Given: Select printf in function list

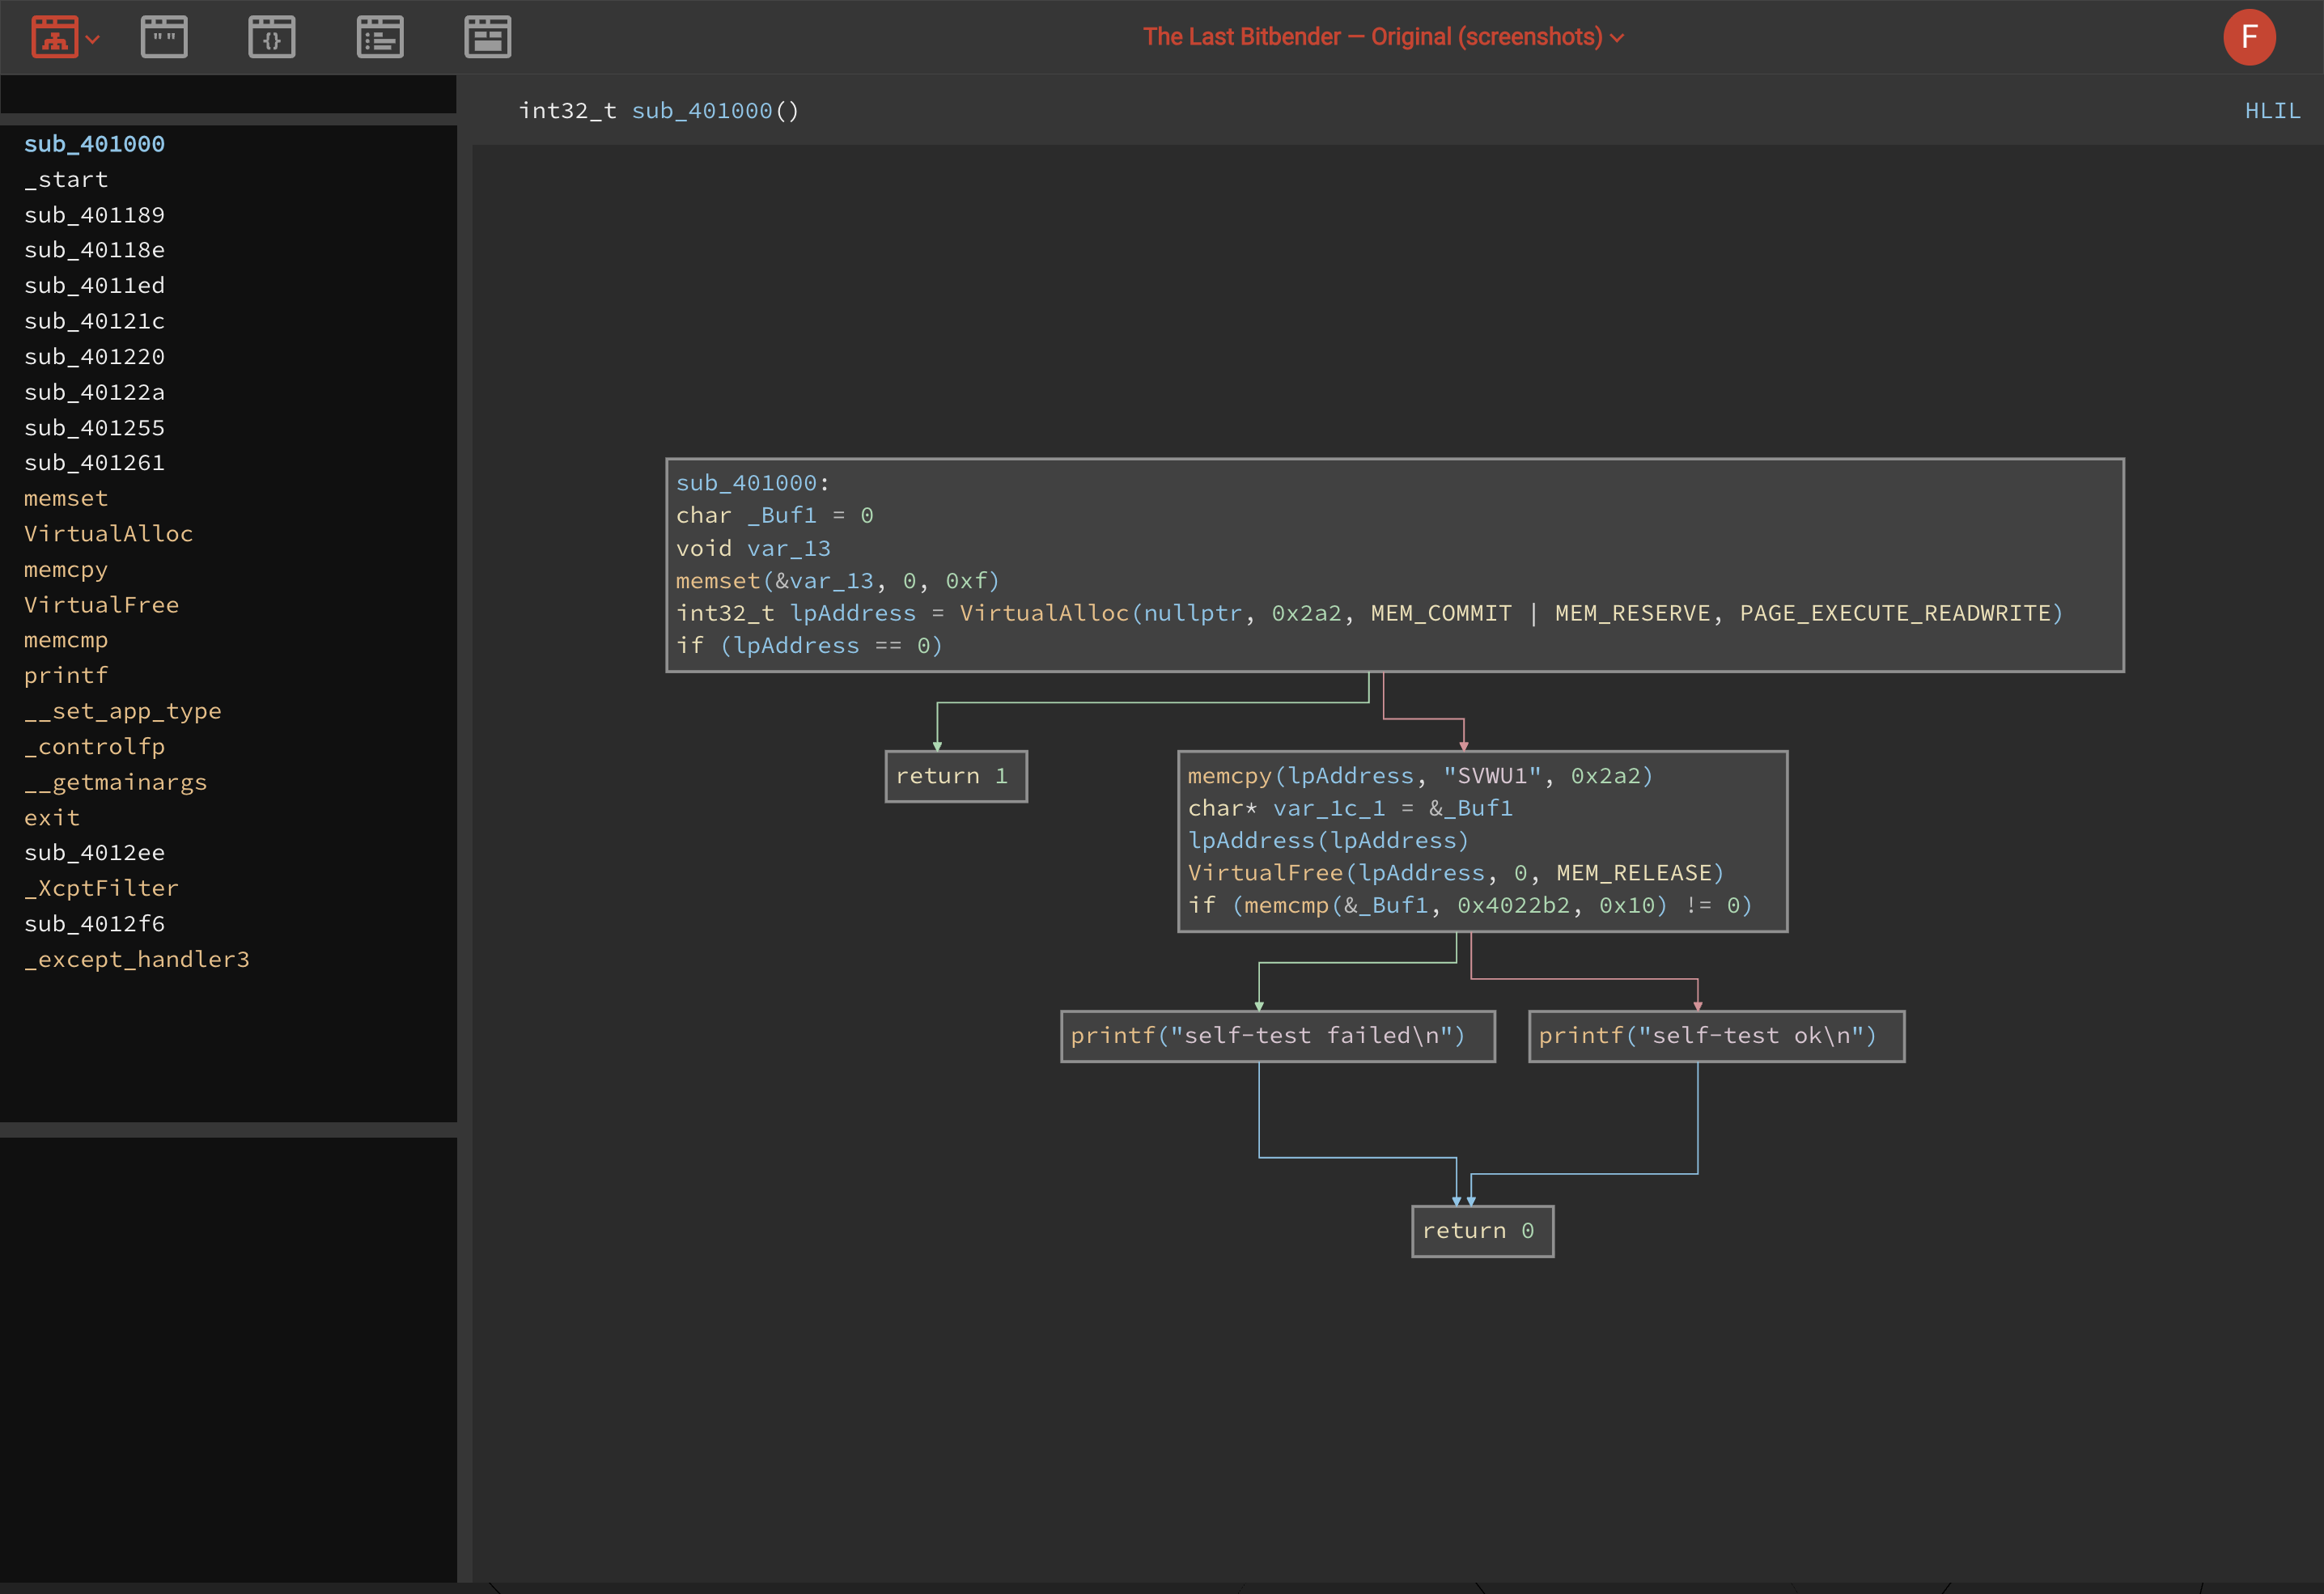Looking at the screenshot, I should tap(66, 676).
